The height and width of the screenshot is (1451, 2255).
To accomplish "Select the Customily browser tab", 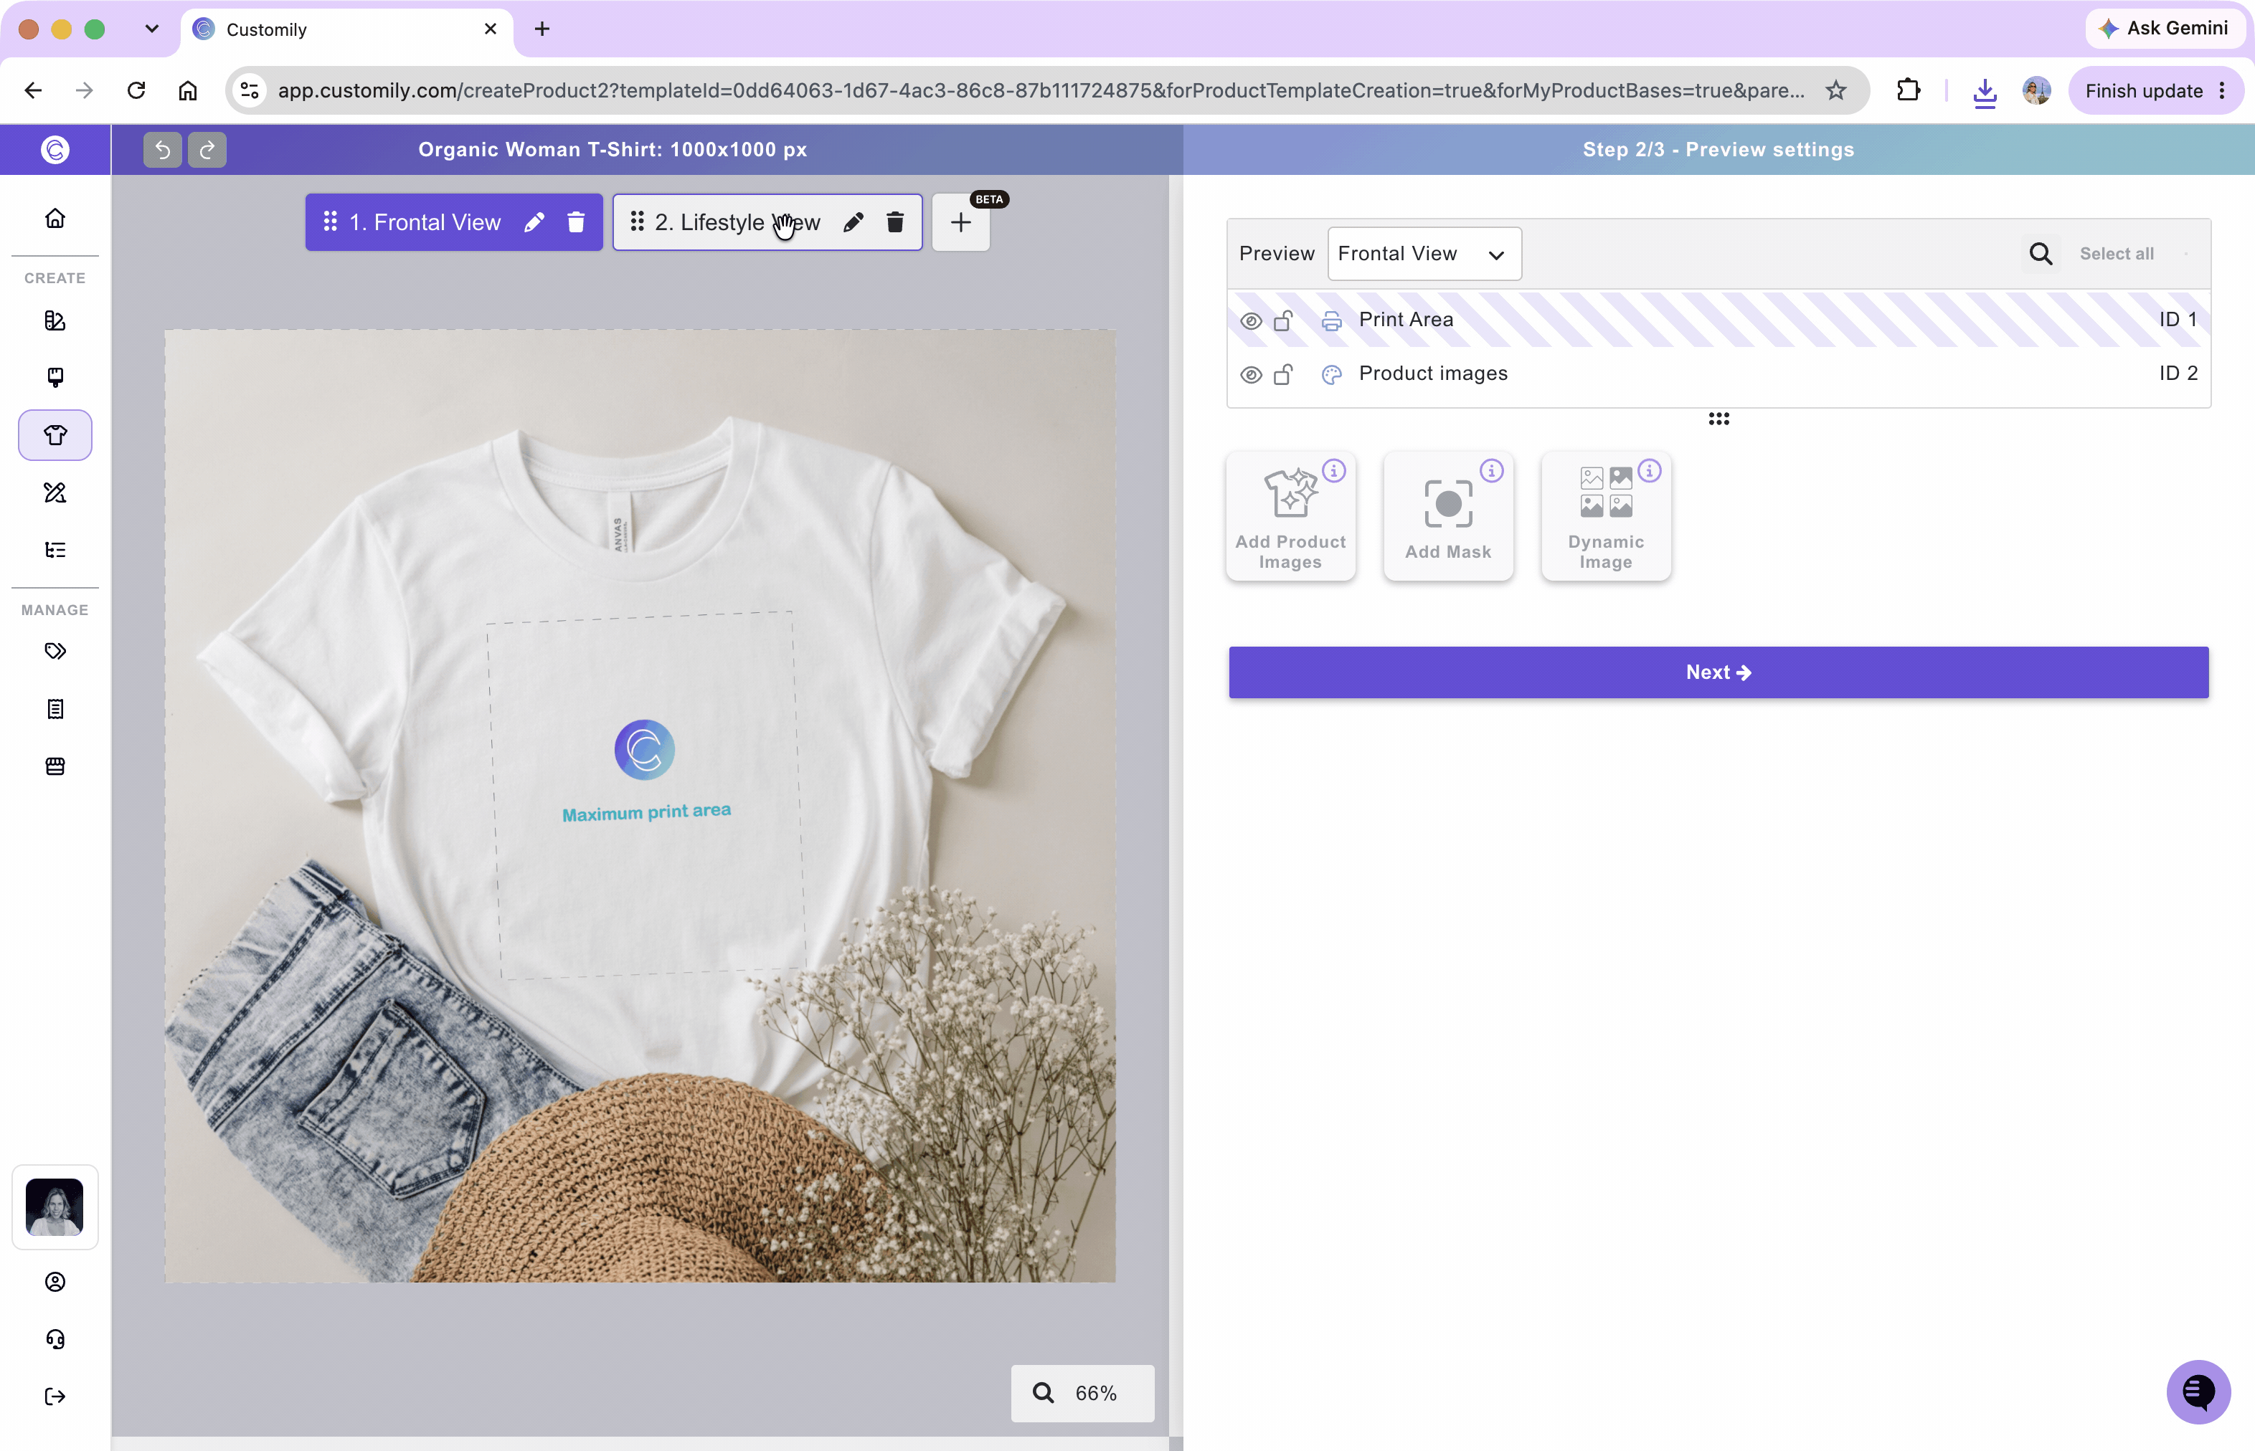I will tap(346, 29).
